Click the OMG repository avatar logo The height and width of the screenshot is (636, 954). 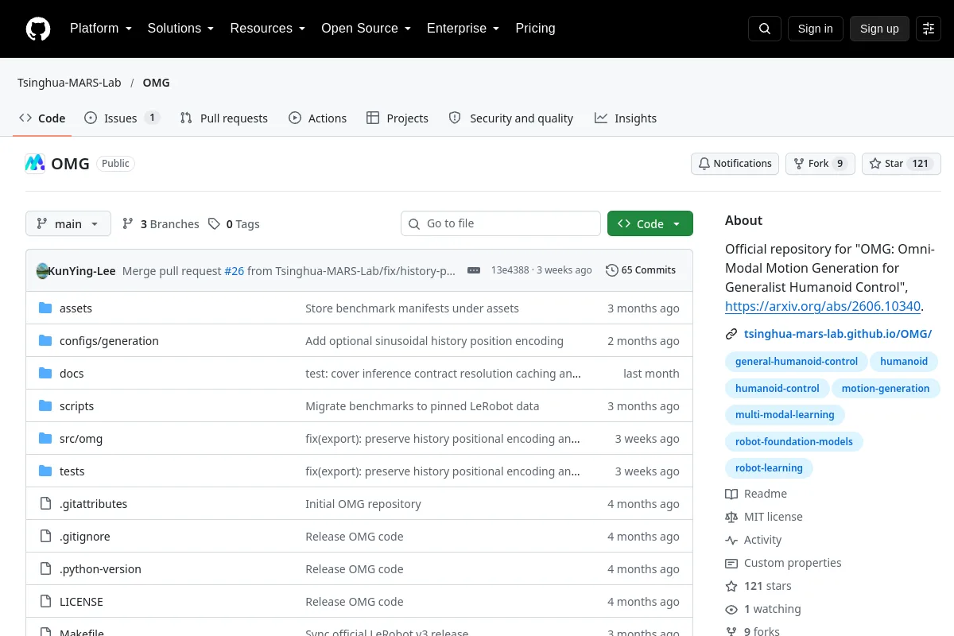pyautogui.click(x=35, y=164)
